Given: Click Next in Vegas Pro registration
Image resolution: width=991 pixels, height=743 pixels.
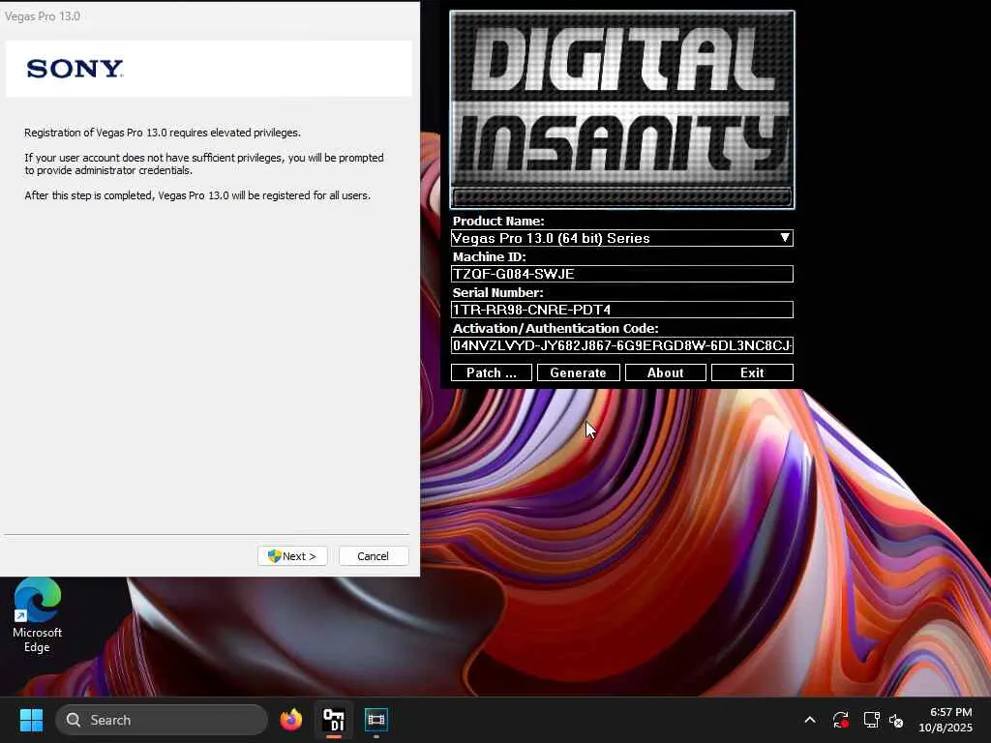Looking at the screenshot, I should (292, 556).
